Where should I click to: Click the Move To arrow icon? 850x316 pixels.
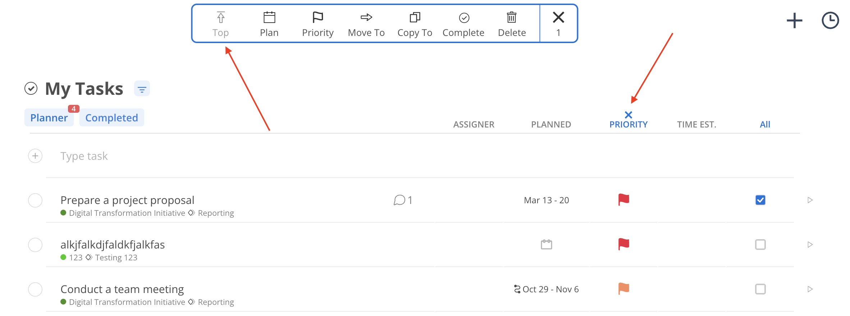pyautogui.click(x=366, y=18)
